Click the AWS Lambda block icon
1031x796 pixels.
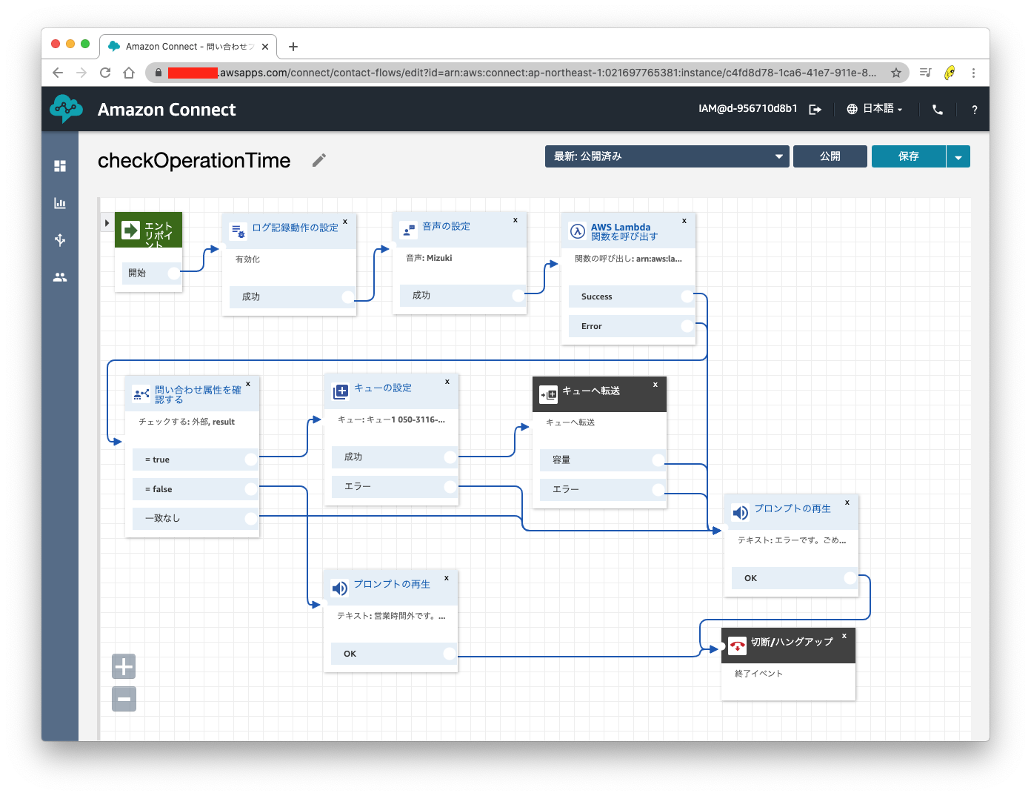pos(578,232)
